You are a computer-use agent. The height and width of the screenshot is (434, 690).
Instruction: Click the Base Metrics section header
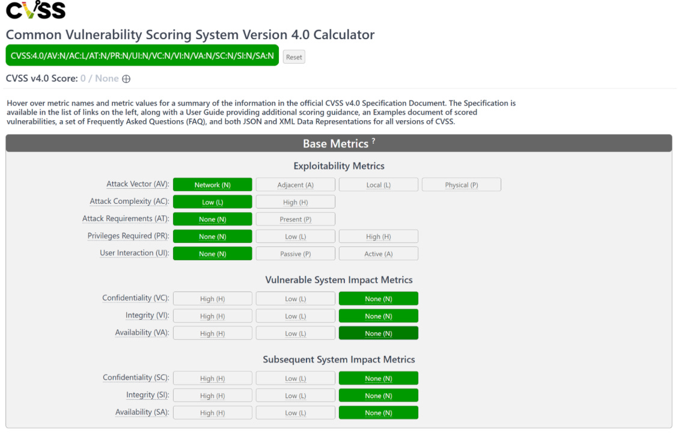339,144
